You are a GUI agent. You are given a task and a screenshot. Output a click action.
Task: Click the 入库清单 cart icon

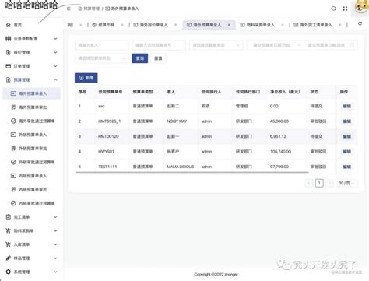pos(9,244)
